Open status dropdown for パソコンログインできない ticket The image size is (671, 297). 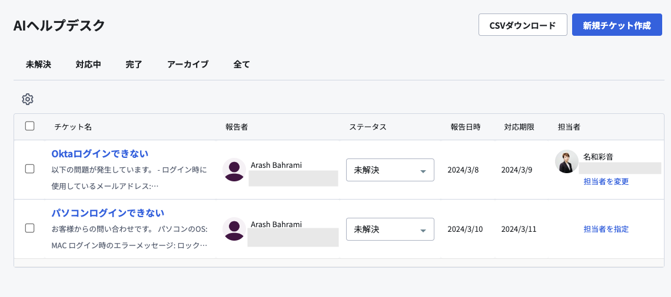390,229
